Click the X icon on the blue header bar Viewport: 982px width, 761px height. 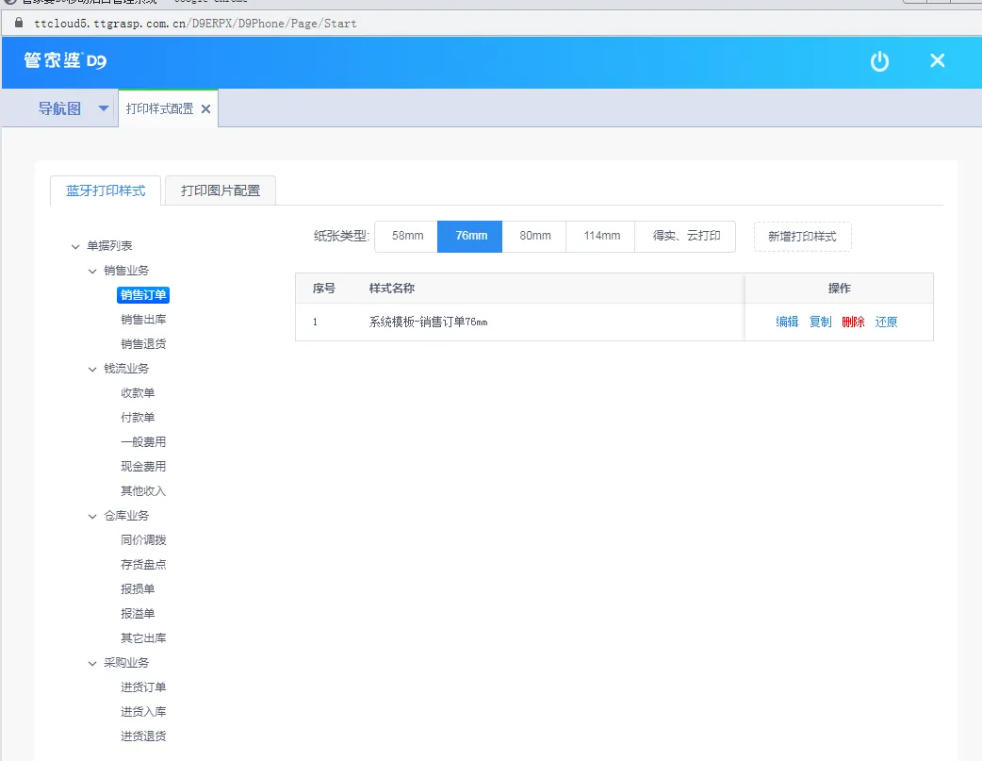pos(937,60)
